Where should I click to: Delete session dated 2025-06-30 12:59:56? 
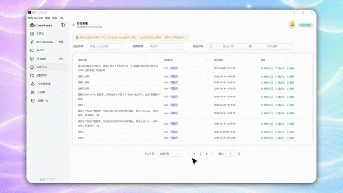pos(290,113)
